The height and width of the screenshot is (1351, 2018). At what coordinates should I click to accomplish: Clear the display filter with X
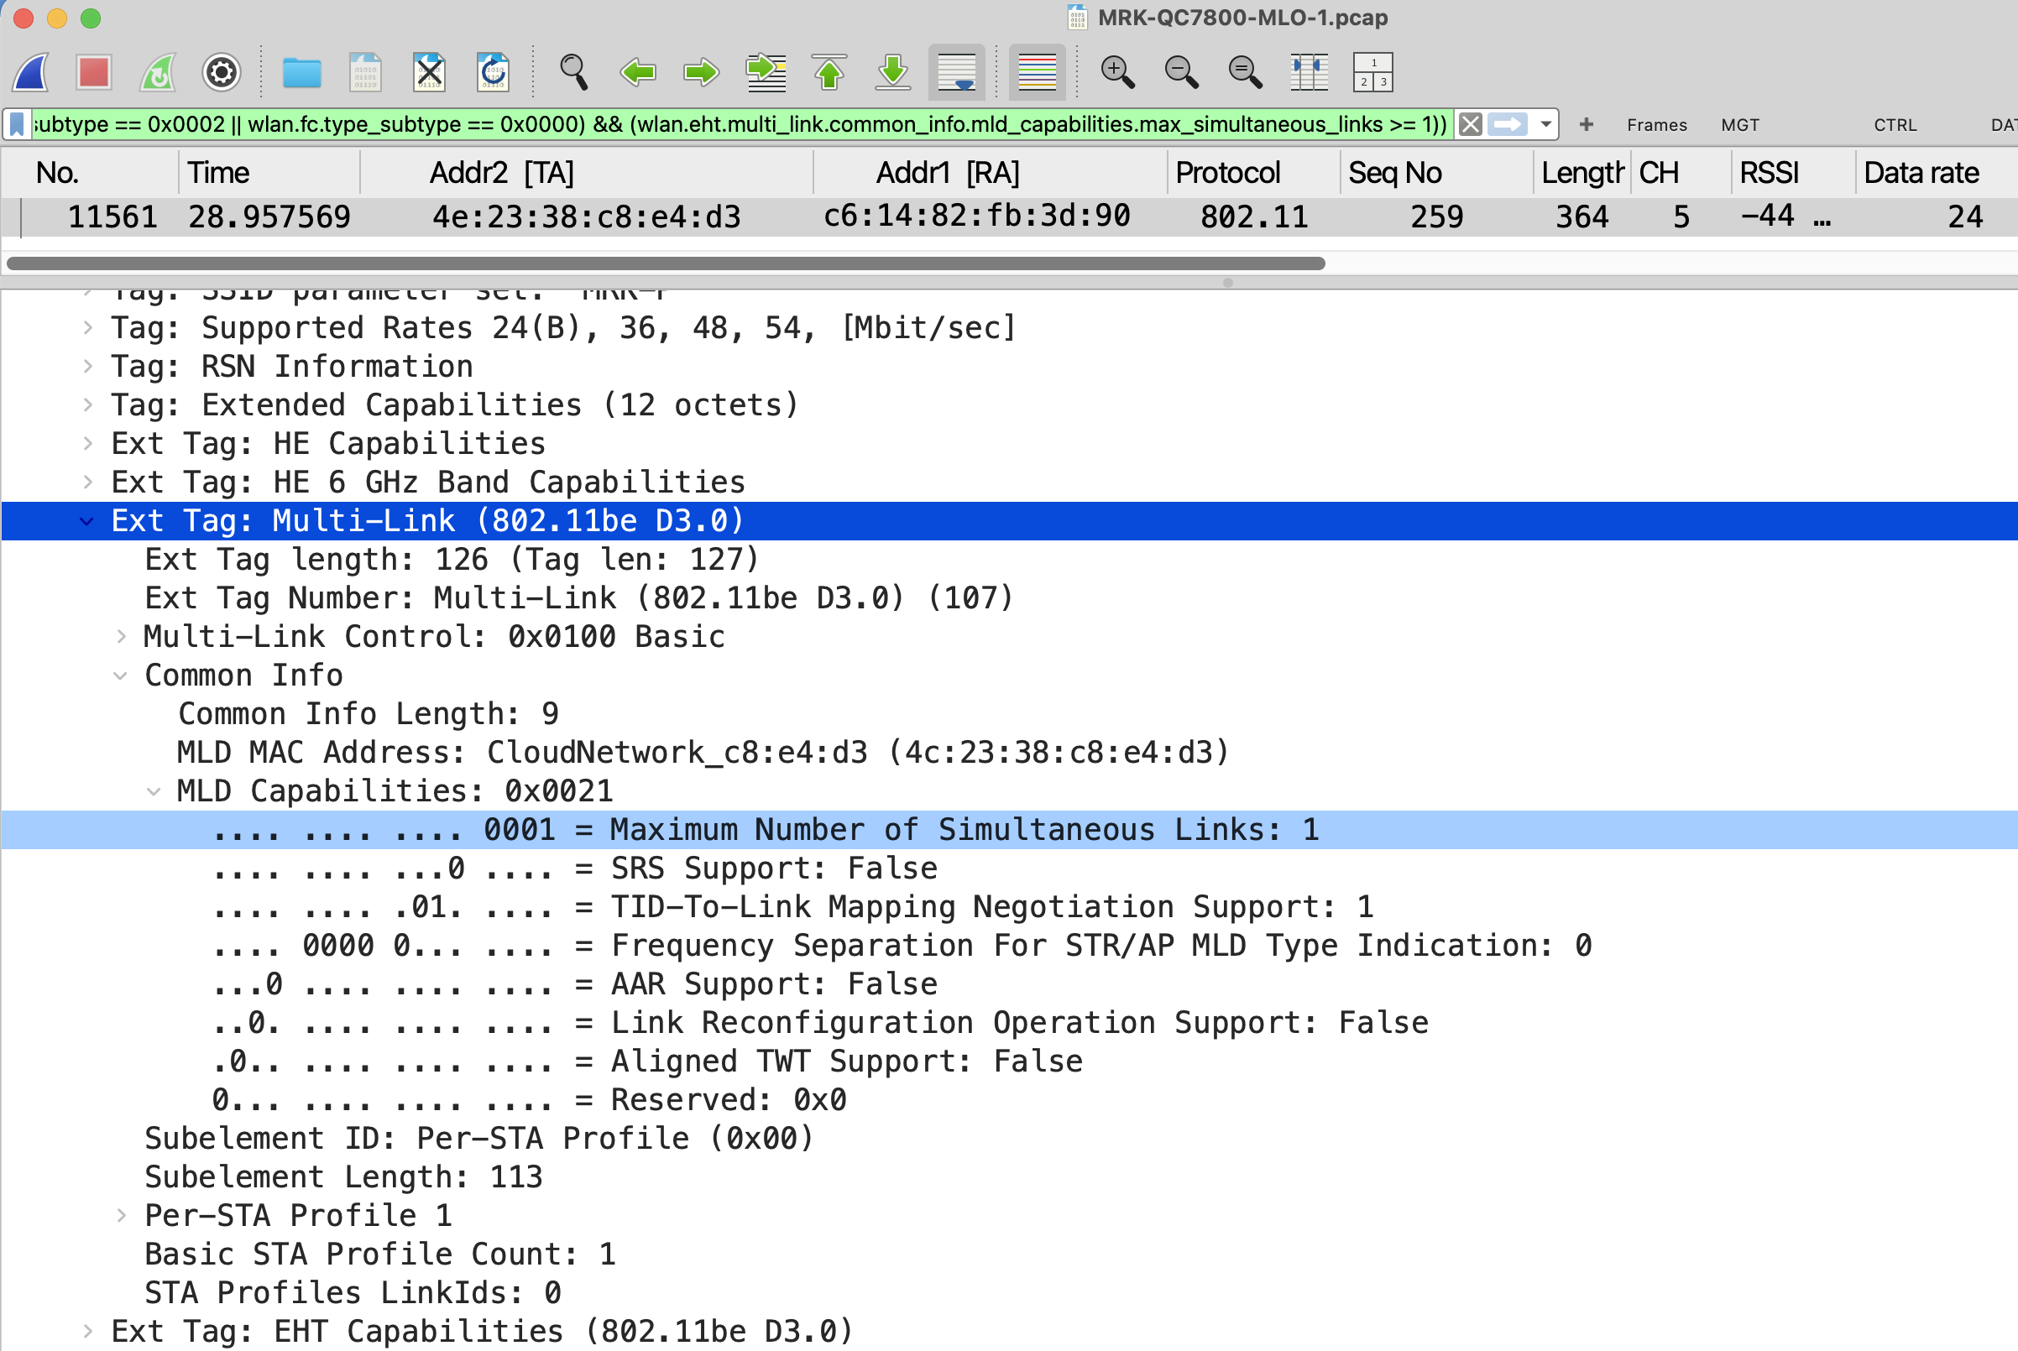point(1471,125)
